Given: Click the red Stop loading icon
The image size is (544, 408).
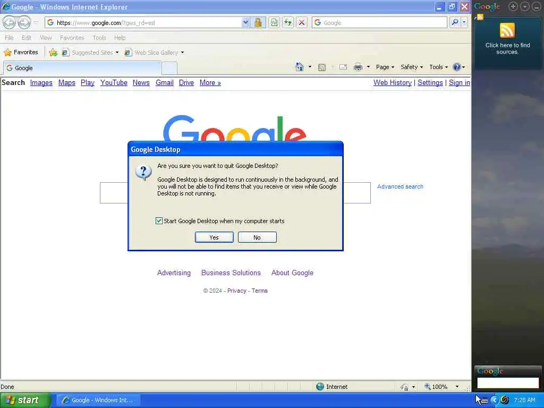Looking at the screenshot, I should pos(302,22).
